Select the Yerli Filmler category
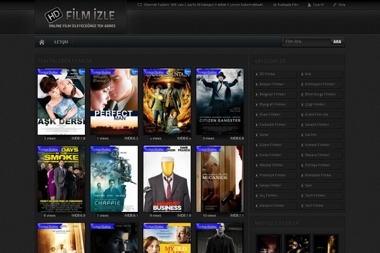Viewport: 380px width, 253px height. [x=321, y=206]
